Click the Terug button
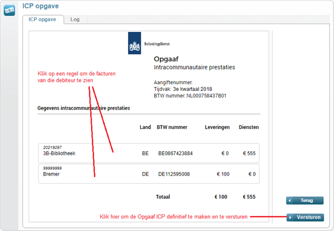Screen dimensions: 334x231 (305, 200)
